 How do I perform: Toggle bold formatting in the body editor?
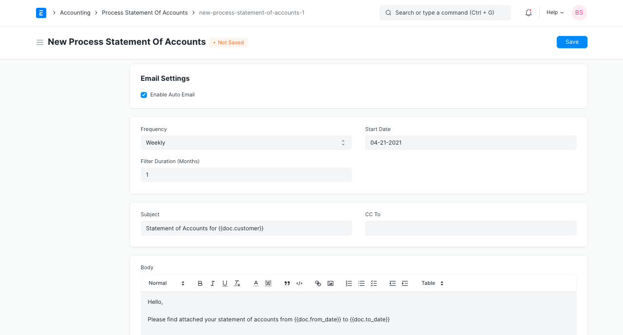pos(200,283)
